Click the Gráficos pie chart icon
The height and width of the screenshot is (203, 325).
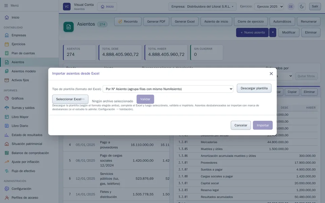(x=7, y=98)
